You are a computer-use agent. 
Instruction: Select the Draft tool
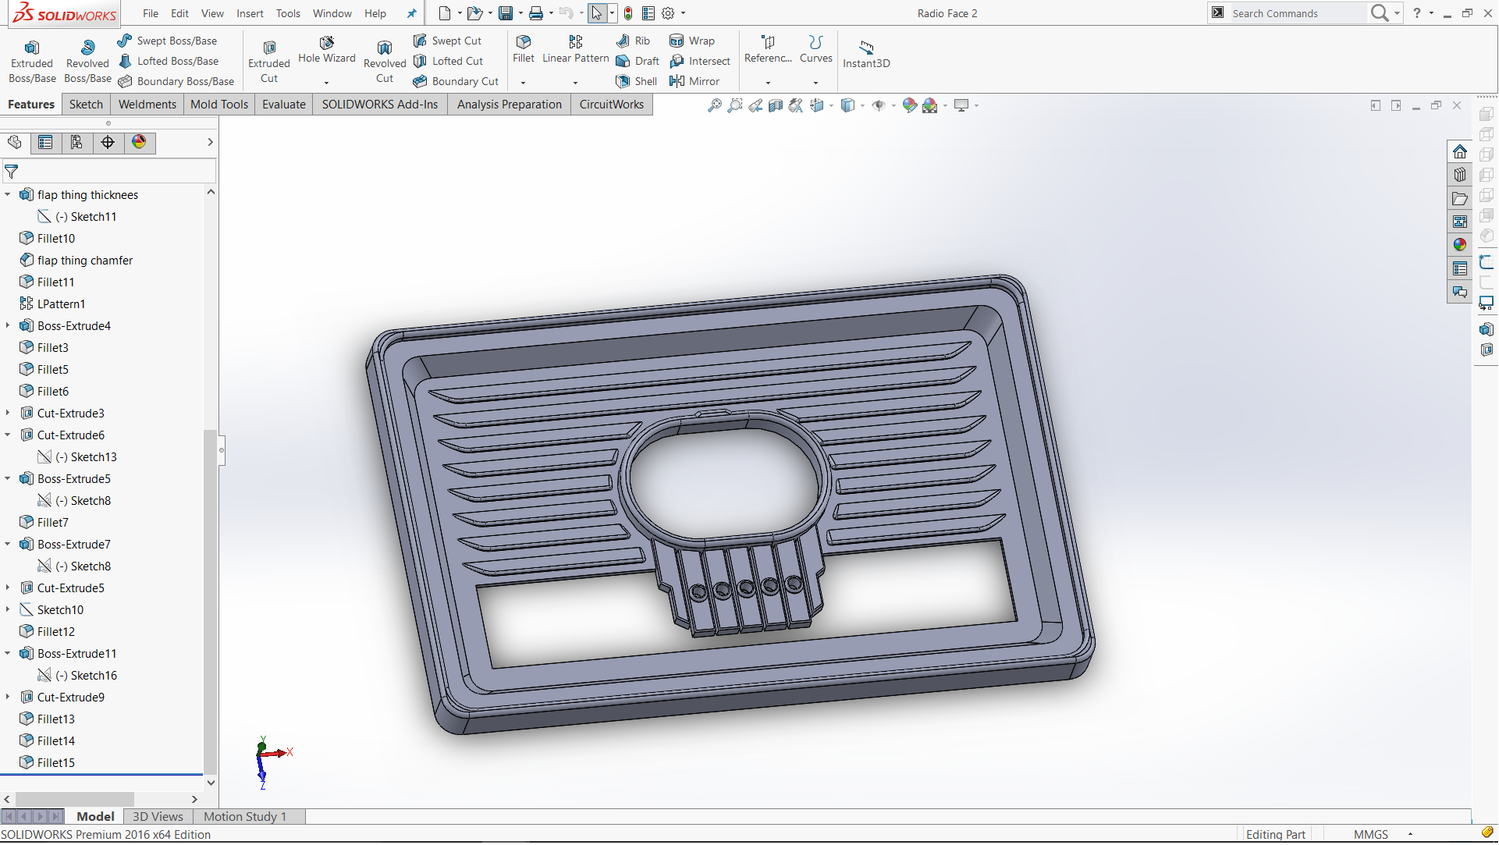[638, 61]
